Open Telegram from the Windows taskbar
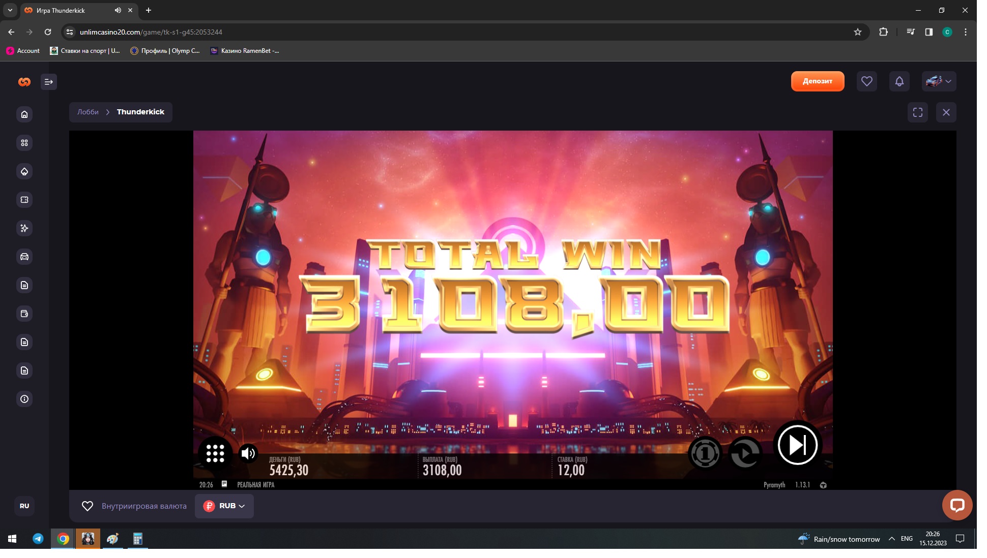The height and width of the screenshot is (558, 987). [38, 539]
